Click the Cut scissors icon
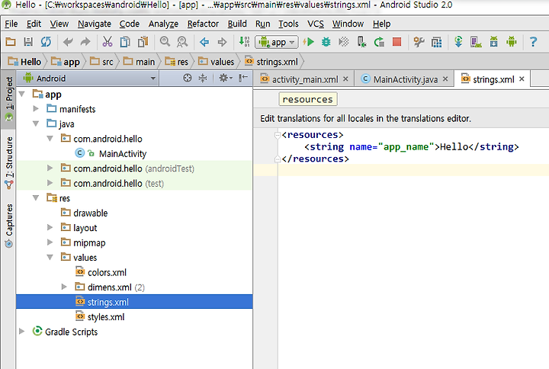Image resolution: width=549 pixels, height=369 pixels. click(108, 42)
